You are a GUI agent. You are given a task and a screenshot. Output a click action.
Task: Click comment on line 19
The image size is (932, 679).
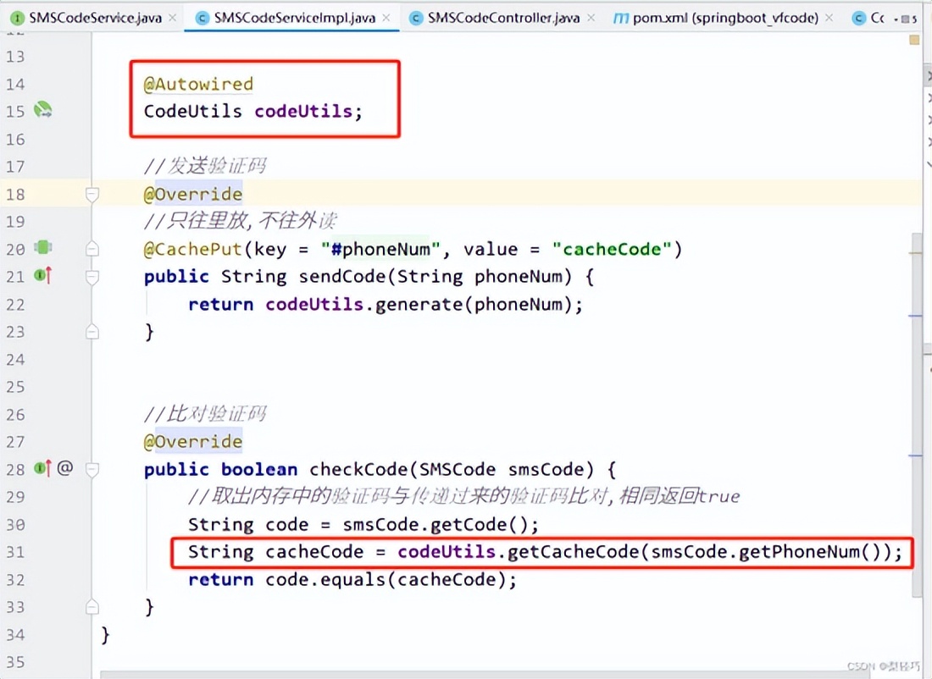tap(240, 221)
